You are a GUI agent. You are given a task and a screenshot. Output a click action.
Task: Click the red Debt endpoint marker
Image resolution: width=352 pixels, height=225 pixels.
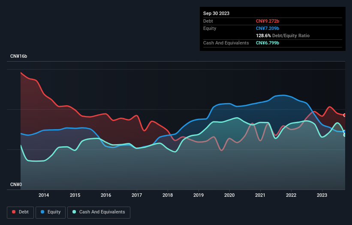coord(345,115)
